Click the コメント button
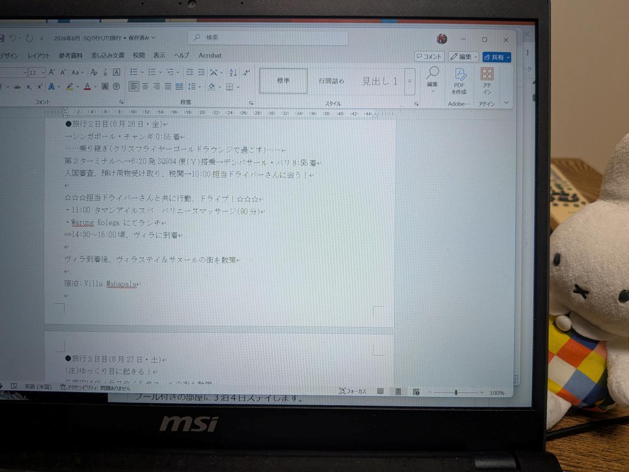 point(429,57)
